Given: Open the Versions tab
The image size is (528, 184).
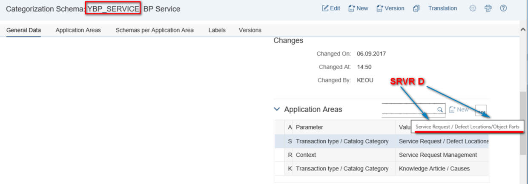Looking at the screenshot, I should [x=250, y=30].
